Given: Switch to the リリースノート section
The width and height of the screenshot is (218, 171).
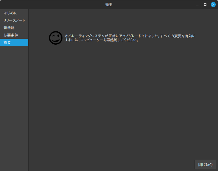Looking at the screenshot, I should click(x=14, y=20).
